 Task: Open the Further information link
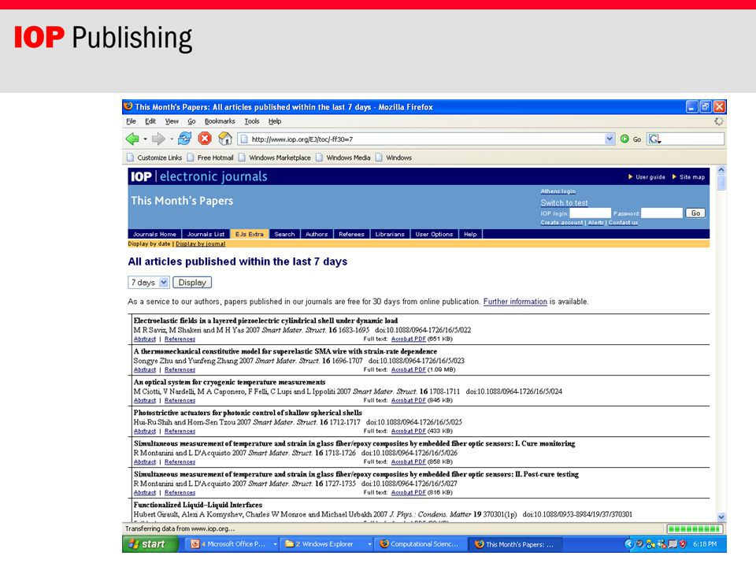(x=515, y=302)
